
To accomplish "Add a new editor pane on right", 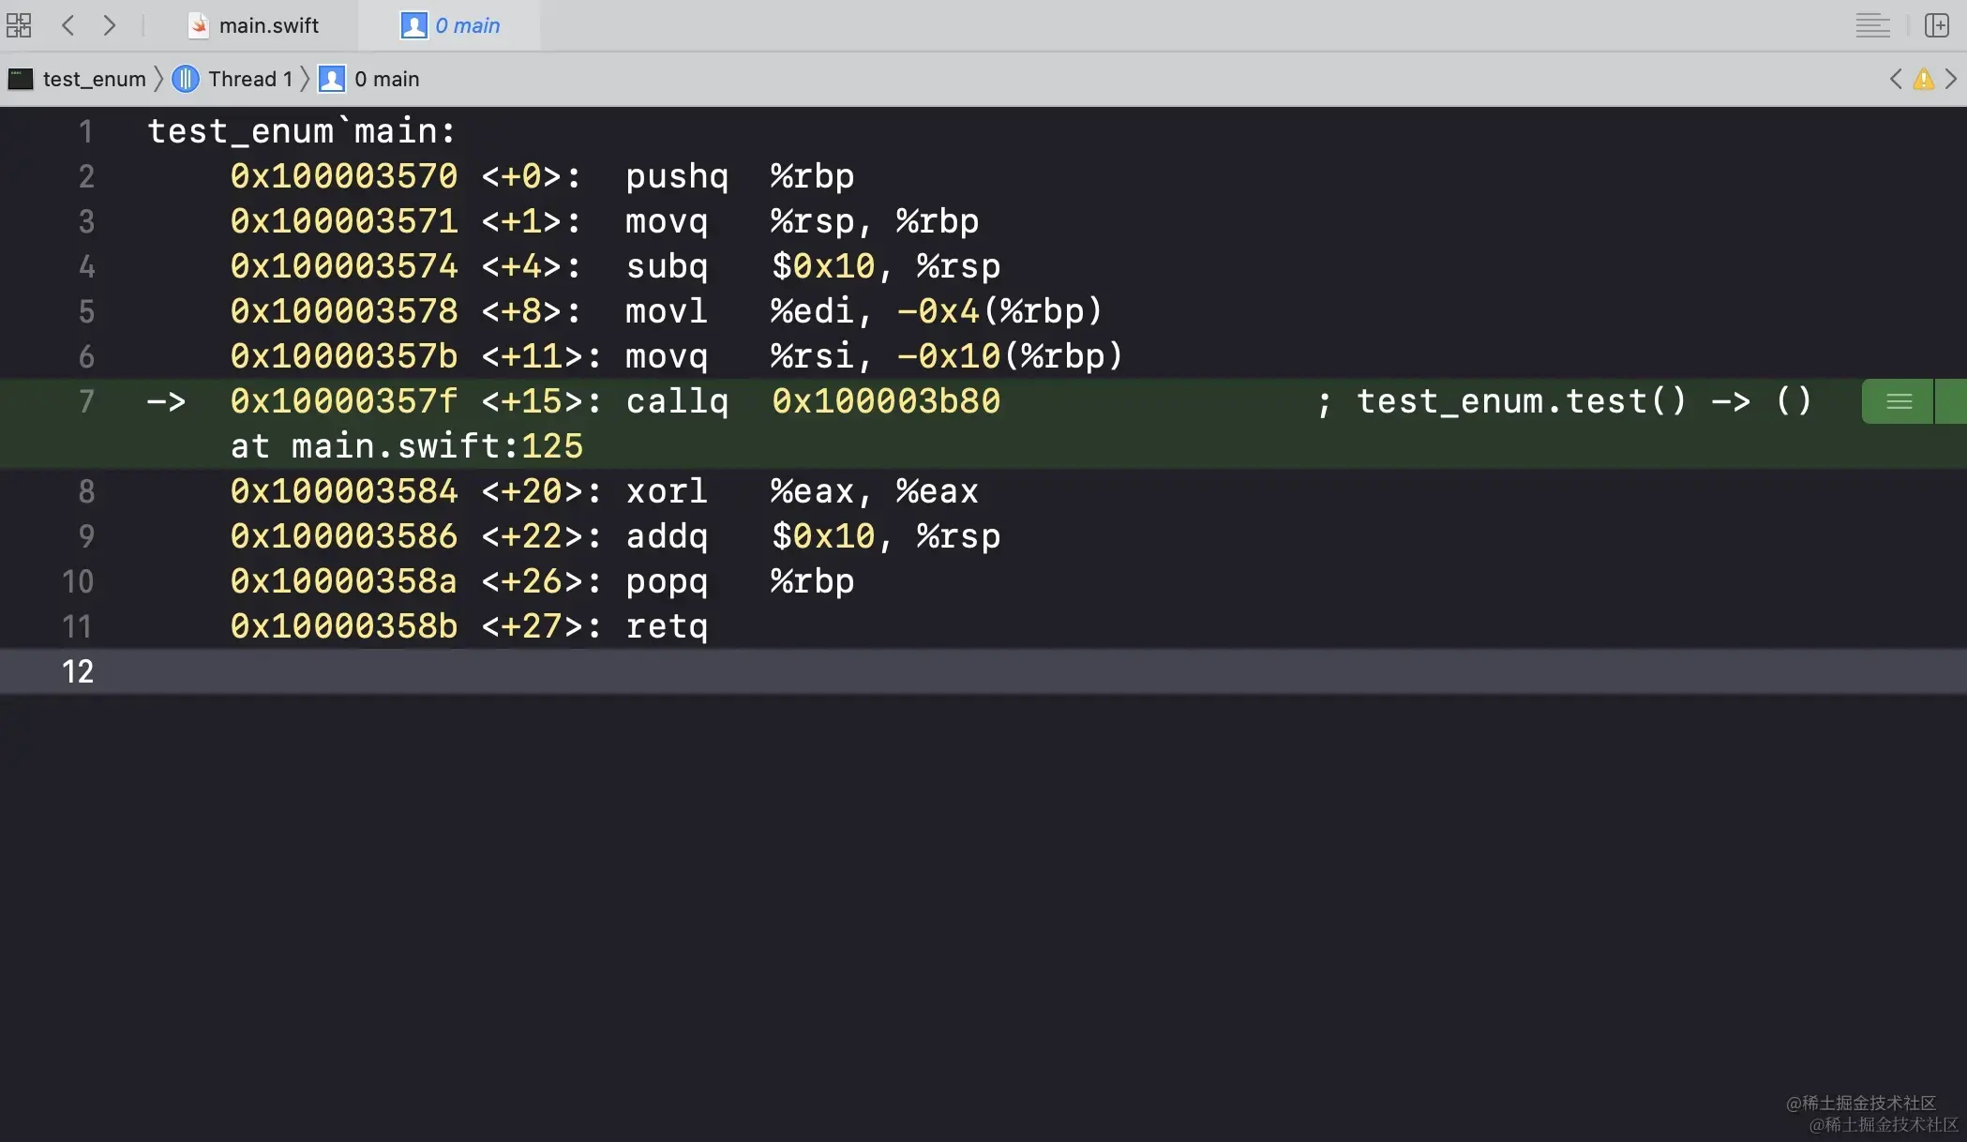I will click(x=1936, y=25).
